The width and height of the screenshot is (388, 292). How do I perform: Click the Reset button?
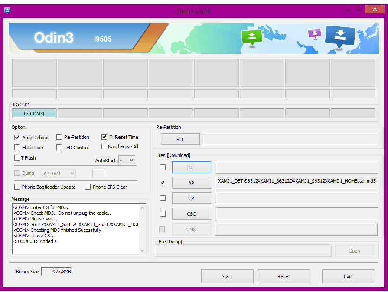pos(284,276)
